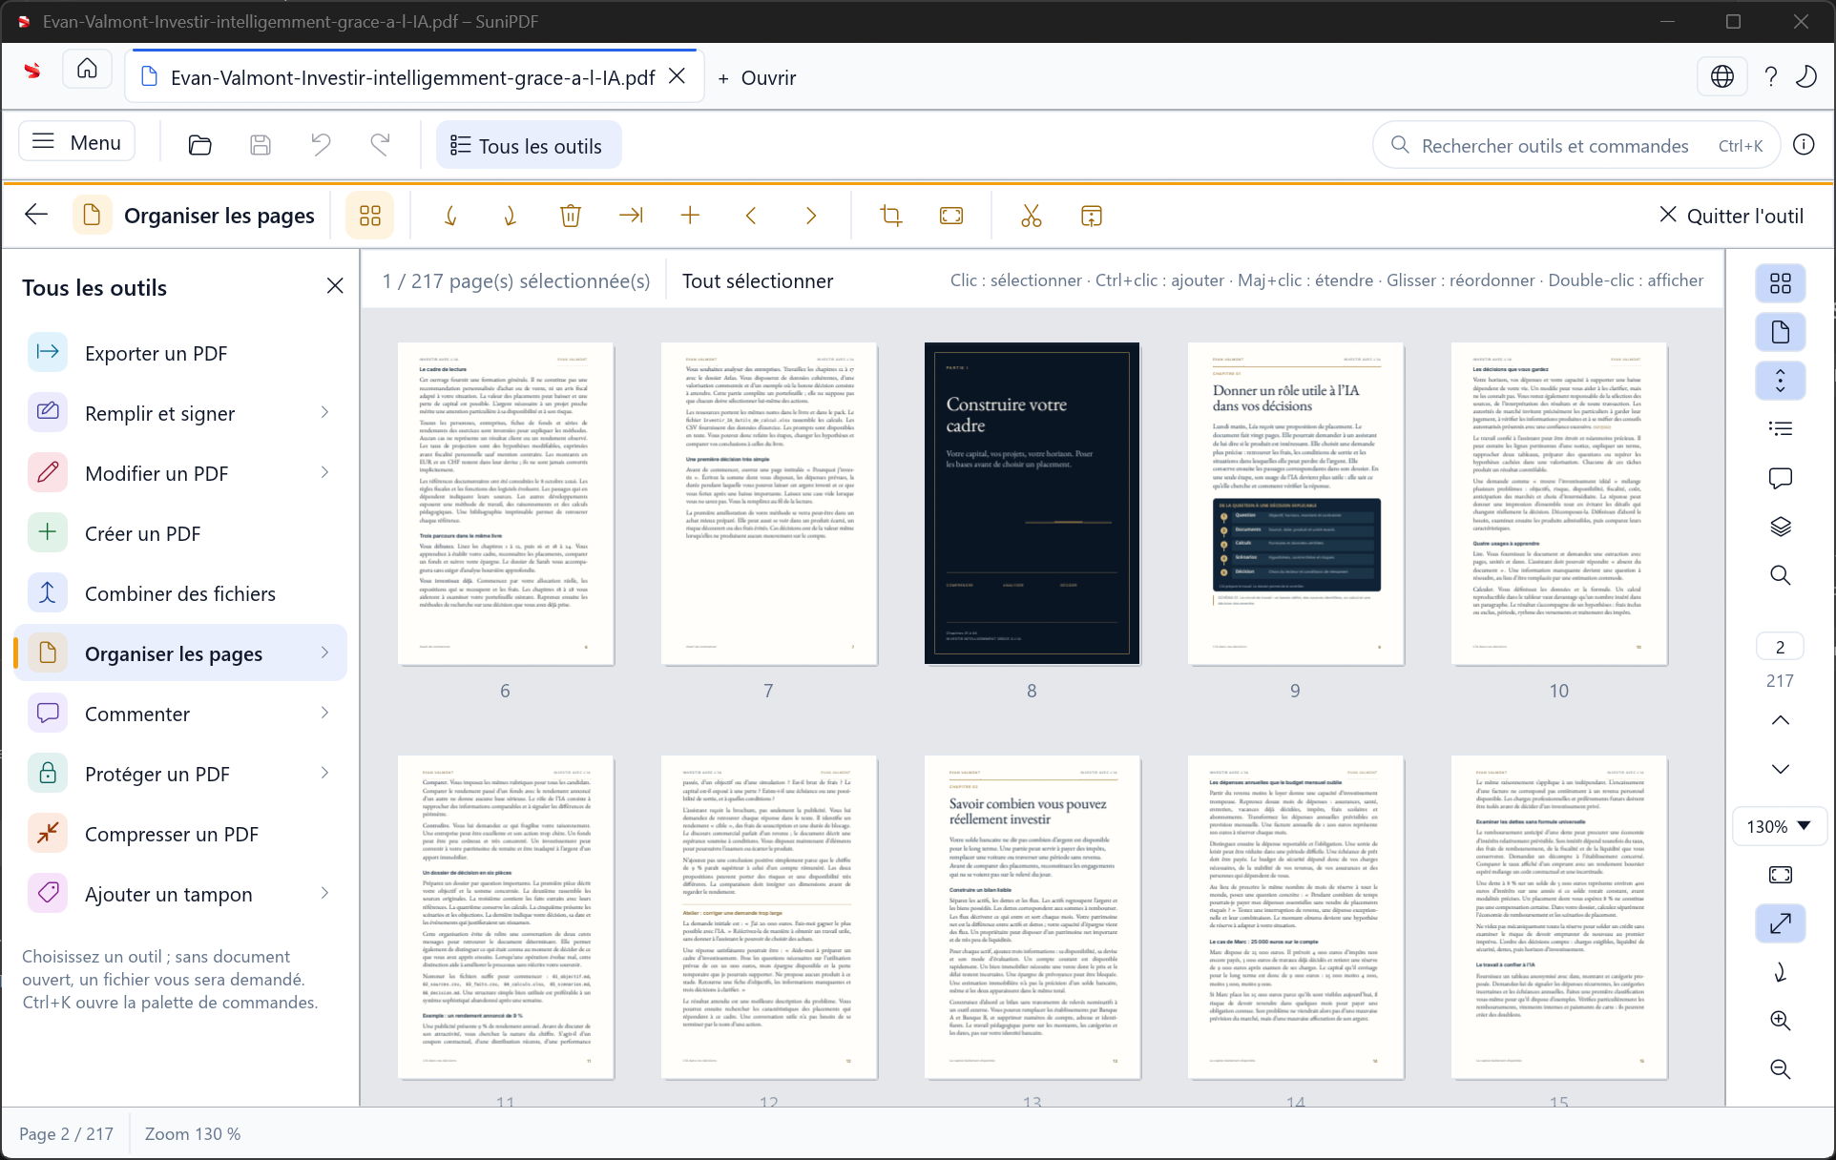1836x1160 pixels.
Task: Expand Ajouter un tampon submenu
Action: [325, 893]
